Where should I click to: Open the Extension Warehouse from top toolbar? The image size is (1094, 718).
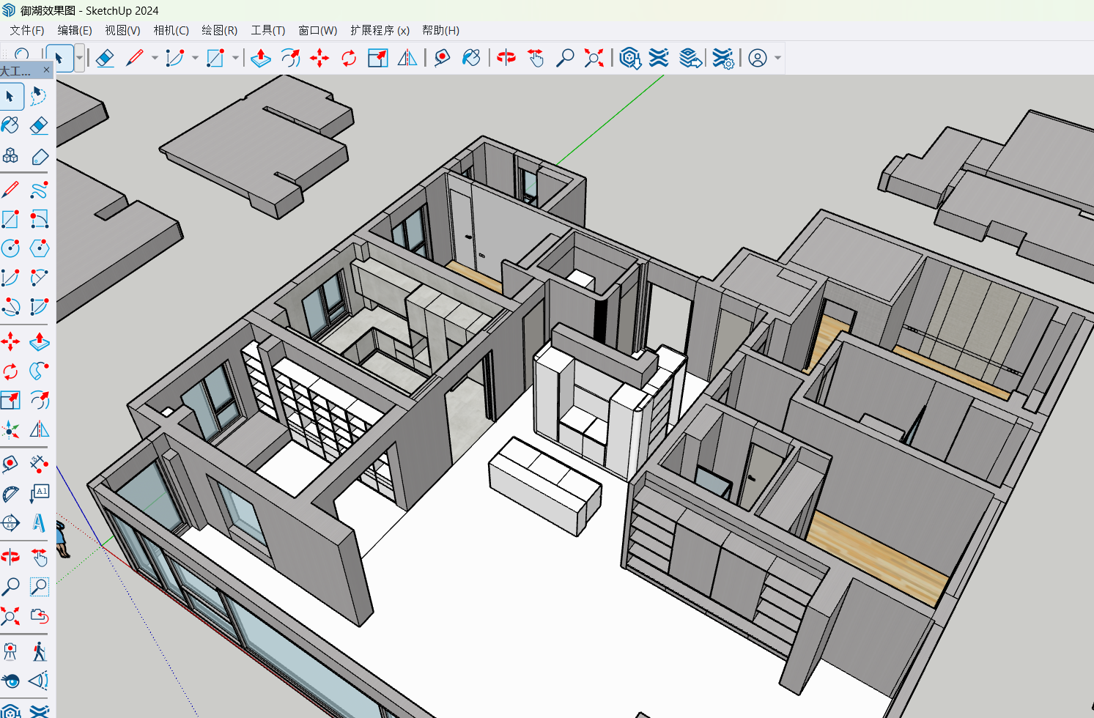pos(659,58)
